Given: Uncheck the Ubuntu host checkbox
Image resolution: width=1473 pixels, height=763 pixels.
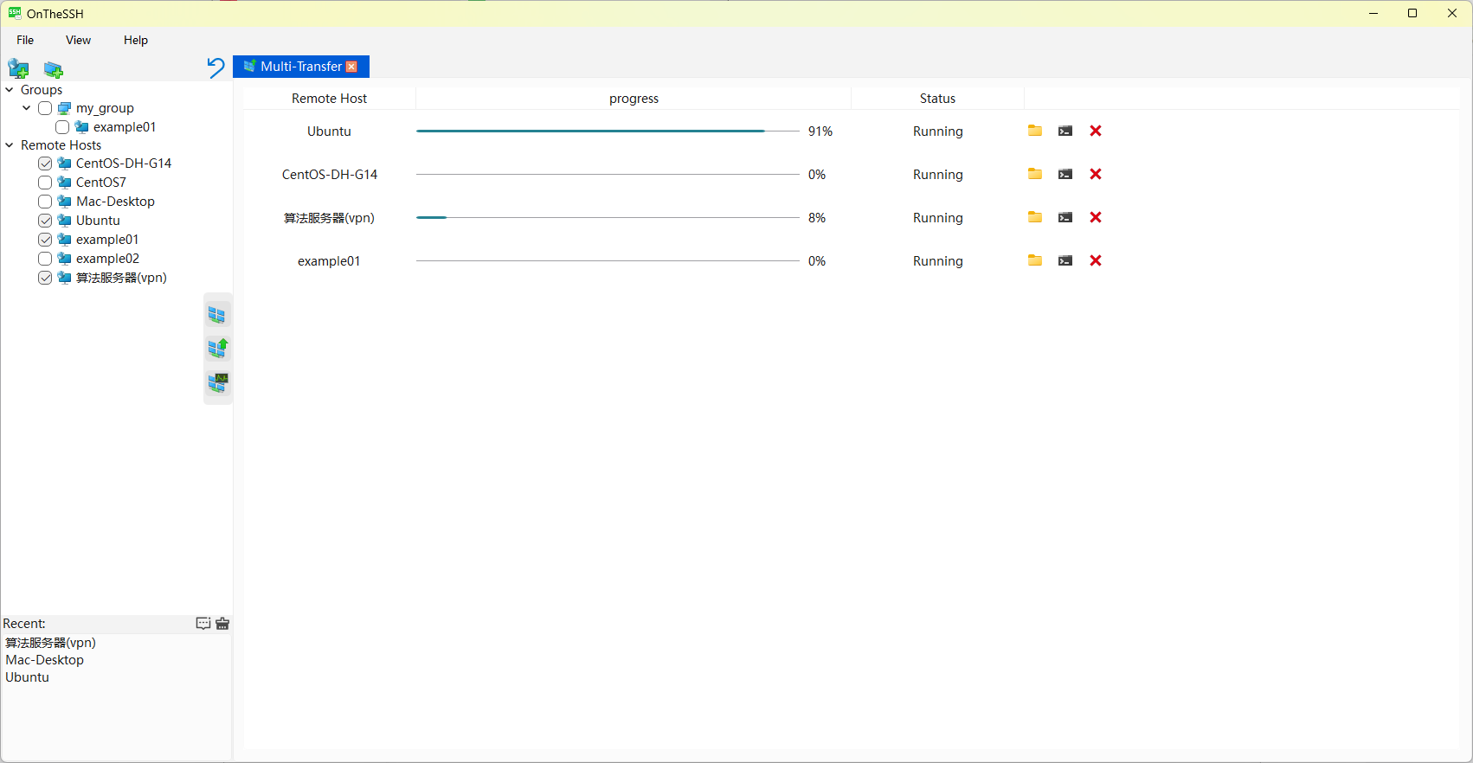Looking at the screenshot, I should click(45, 221).
